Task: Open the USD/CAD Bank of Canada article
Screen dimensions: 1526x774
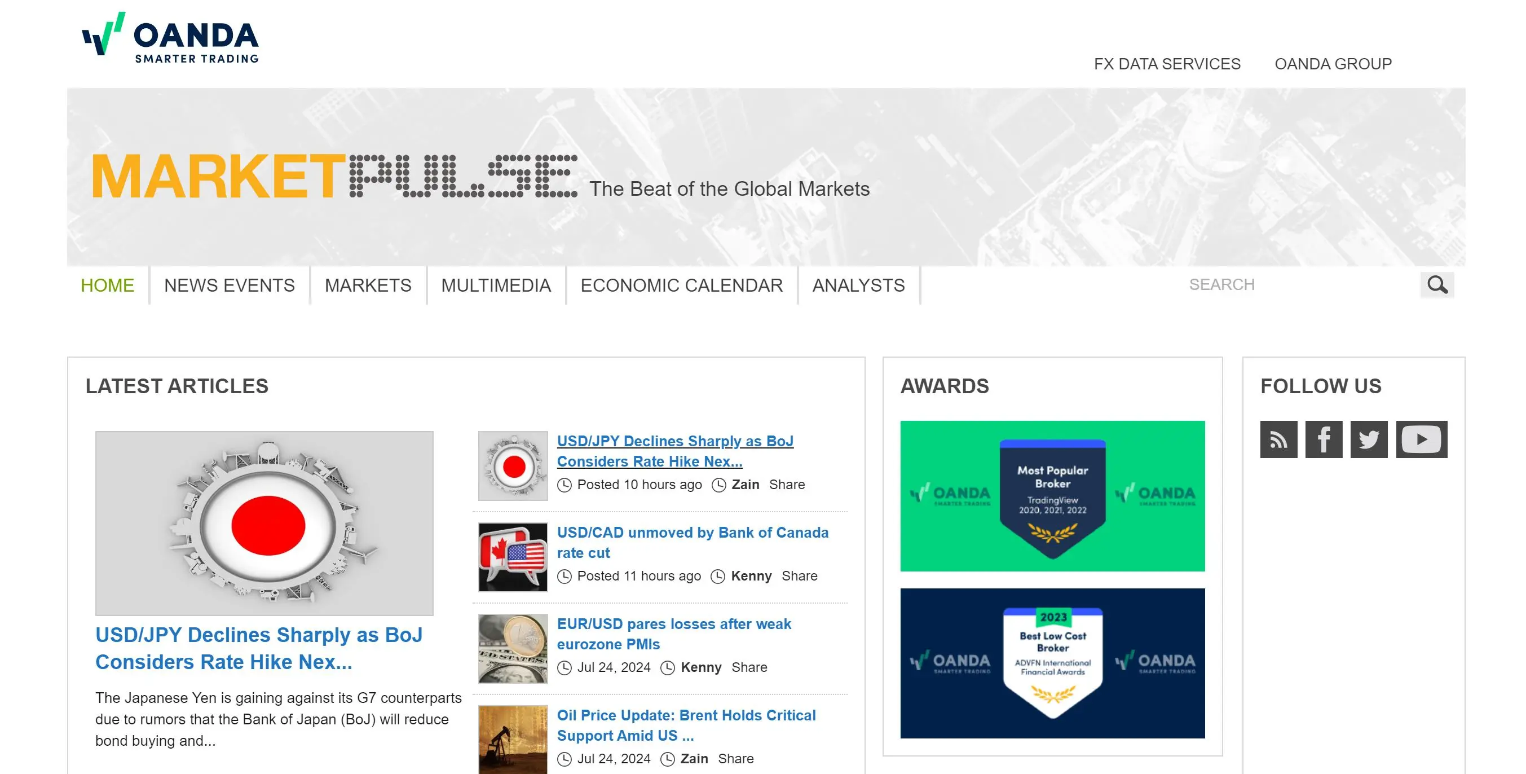Action: (693, 543)
